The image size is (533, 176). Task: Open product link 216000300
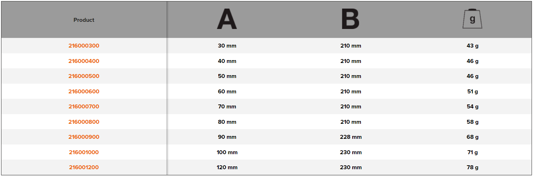(x=84, y=46)
